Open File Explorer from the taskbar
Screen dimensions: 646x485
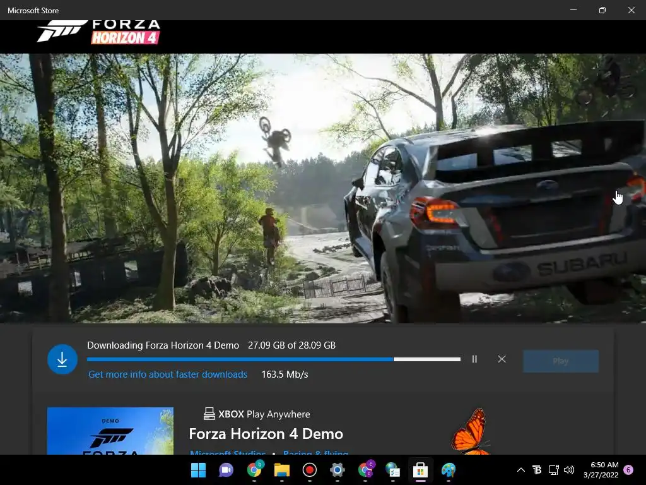tap(282, 470)
